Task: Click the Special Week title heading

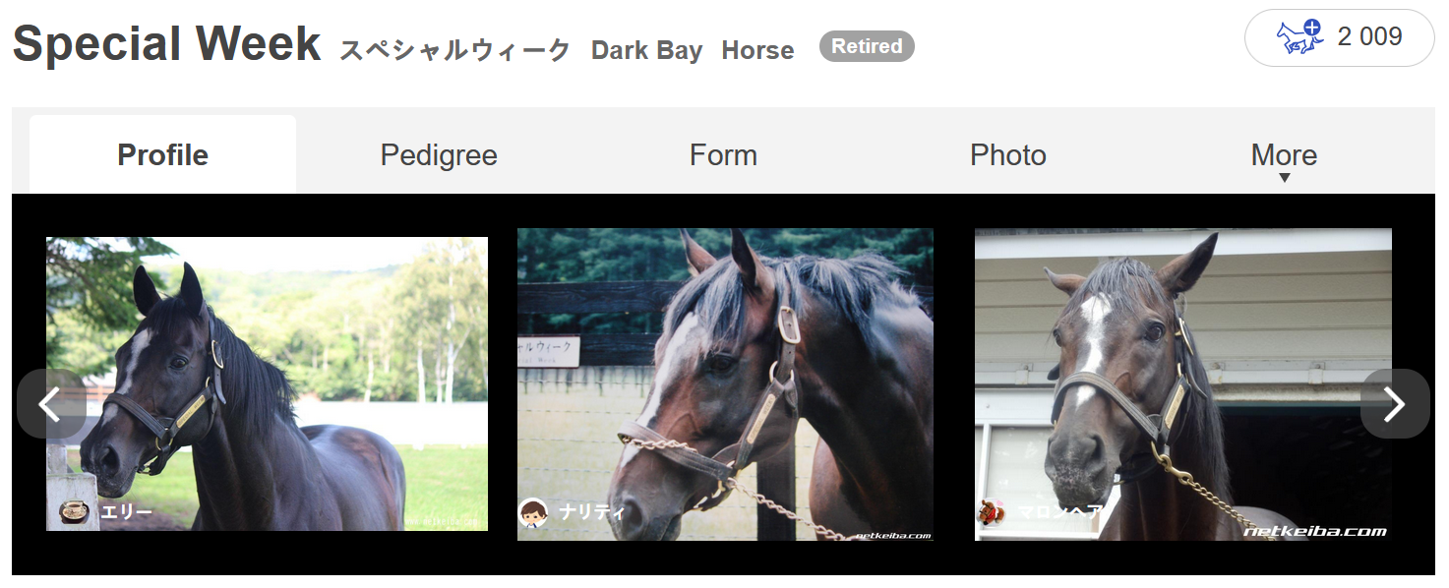Action: 166,44
